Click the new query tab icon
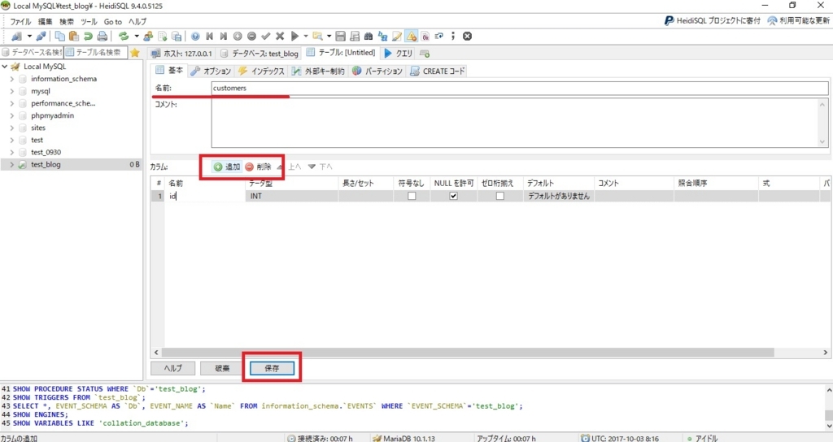 coord(425,53)
